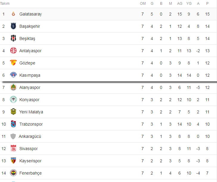Click the Alanyaspor club crest
217x182 pixels.
(13, 87)
